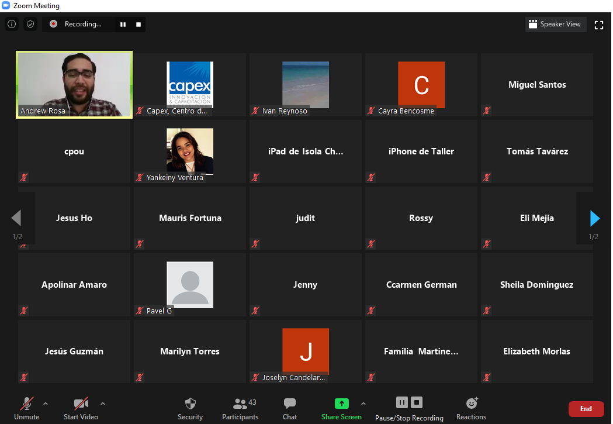Switch to Speaker View
The image size is (613, 424).
tap(555, 24)
